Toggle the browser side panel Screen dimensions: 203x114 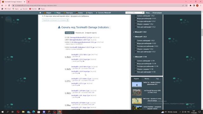click(x=194, y=6)
